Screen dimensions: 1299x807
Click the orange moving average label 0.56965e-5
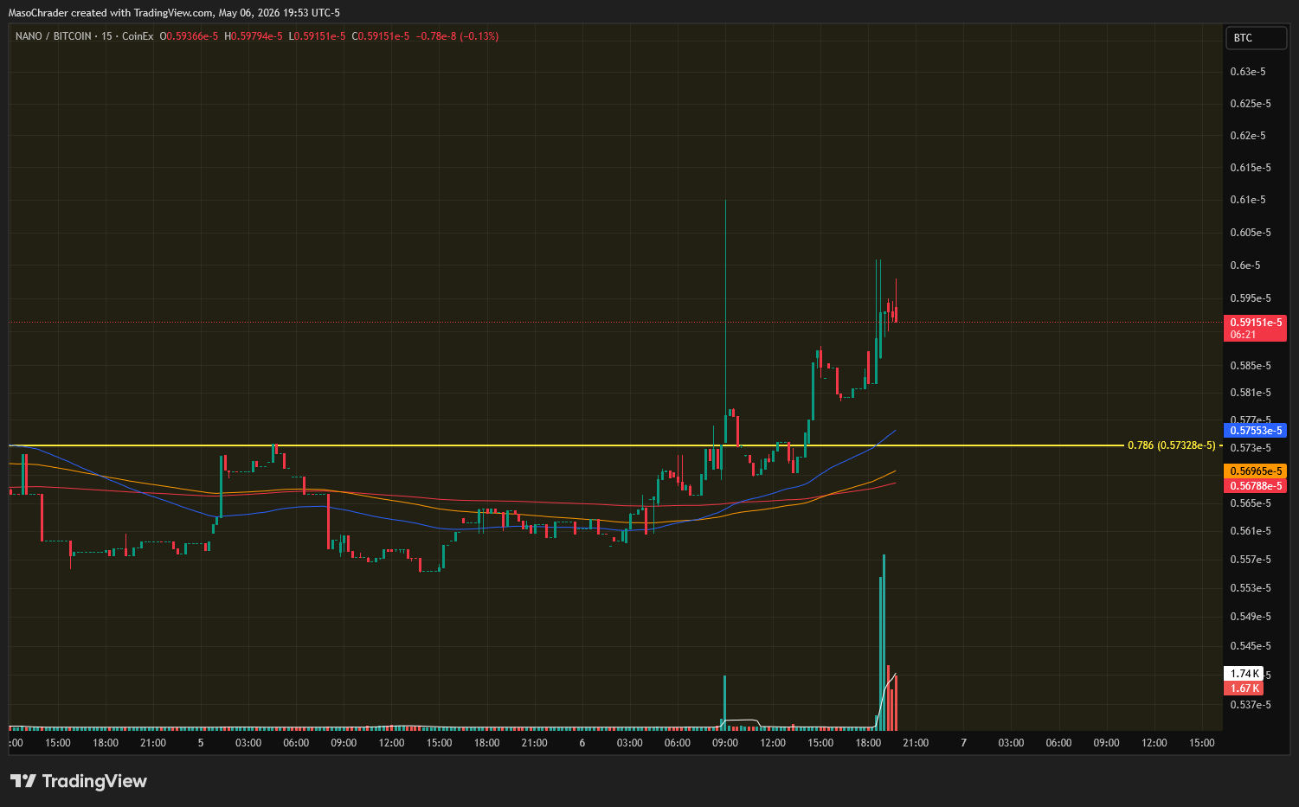point(1255,471)
